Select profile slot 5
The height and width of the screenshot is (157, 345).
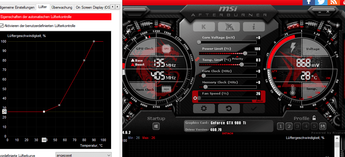click(x=314, y=126)
